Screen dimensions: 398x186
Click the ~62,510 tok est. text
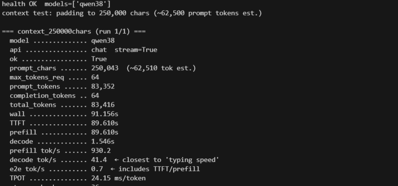(x=161, y=68)
